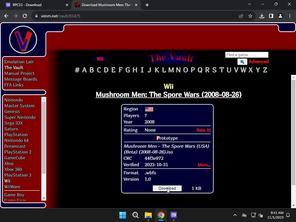Select the Download Mushroom Men tab
296x222 pixels.
tap(106, 5)
